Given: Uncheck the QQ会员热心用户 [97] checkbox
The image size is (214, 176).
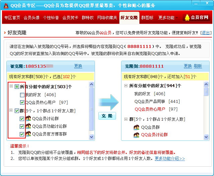Looking at the screenshot, I should pos(22,102).
